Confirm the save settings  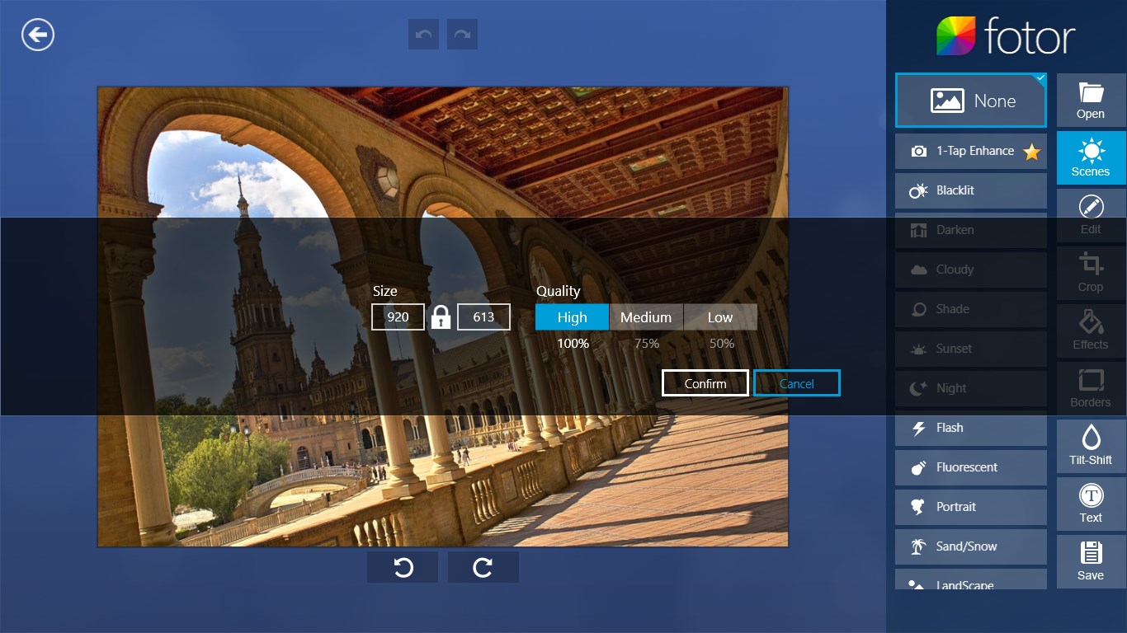tap(705, 383)
